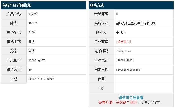Viewport: 175px width, 109px height.
Task: Click the [点击进入] enterprise shop link
Action: click(124, 42)
